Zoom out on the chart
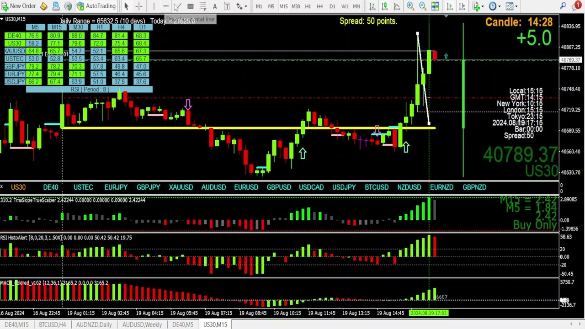The image size is (585, 329). tap(423, 6)
